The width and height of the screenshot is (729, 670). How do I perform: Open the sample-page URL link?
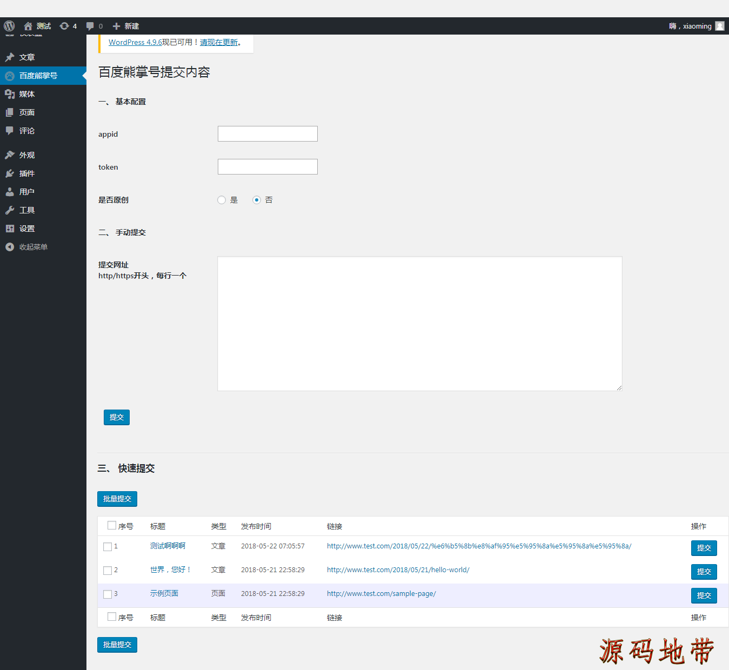[x=382, y=593]
